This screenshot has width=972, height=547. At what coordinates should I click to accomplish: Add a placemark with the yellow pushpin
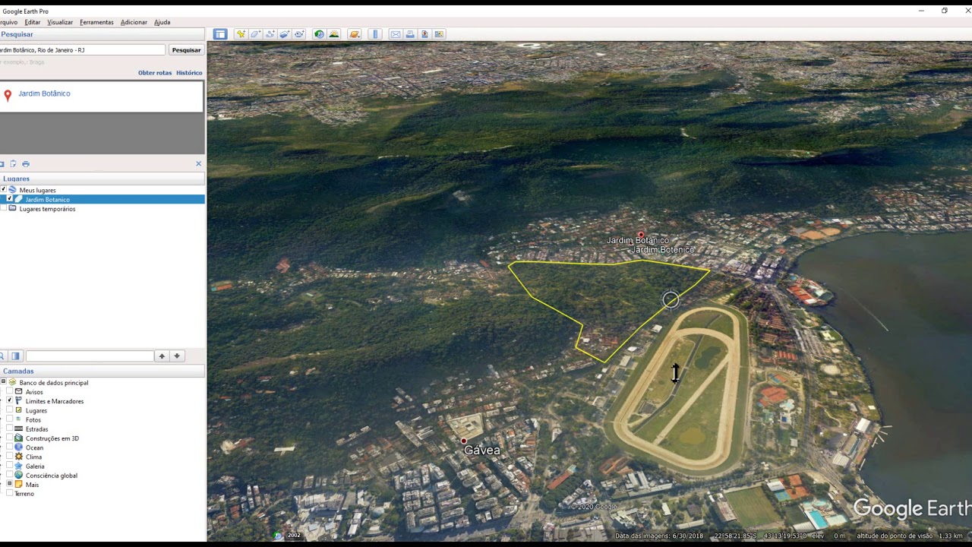click(x=241, y=34)
